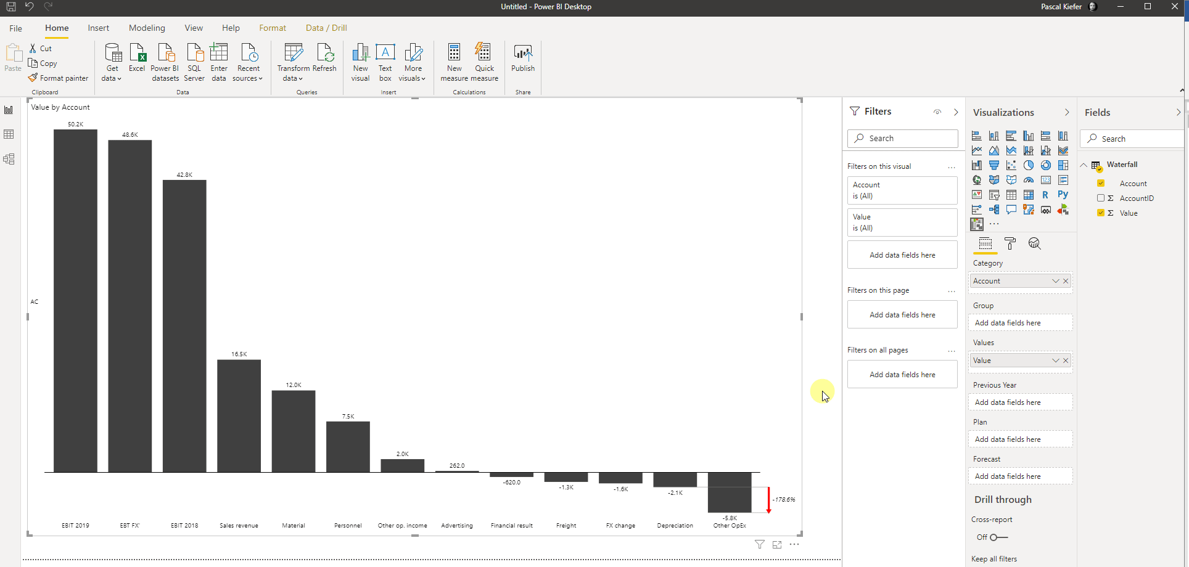Disable Cross-report drill through toggle
This screenshot has height=567, width=1189.
[992, 537]
